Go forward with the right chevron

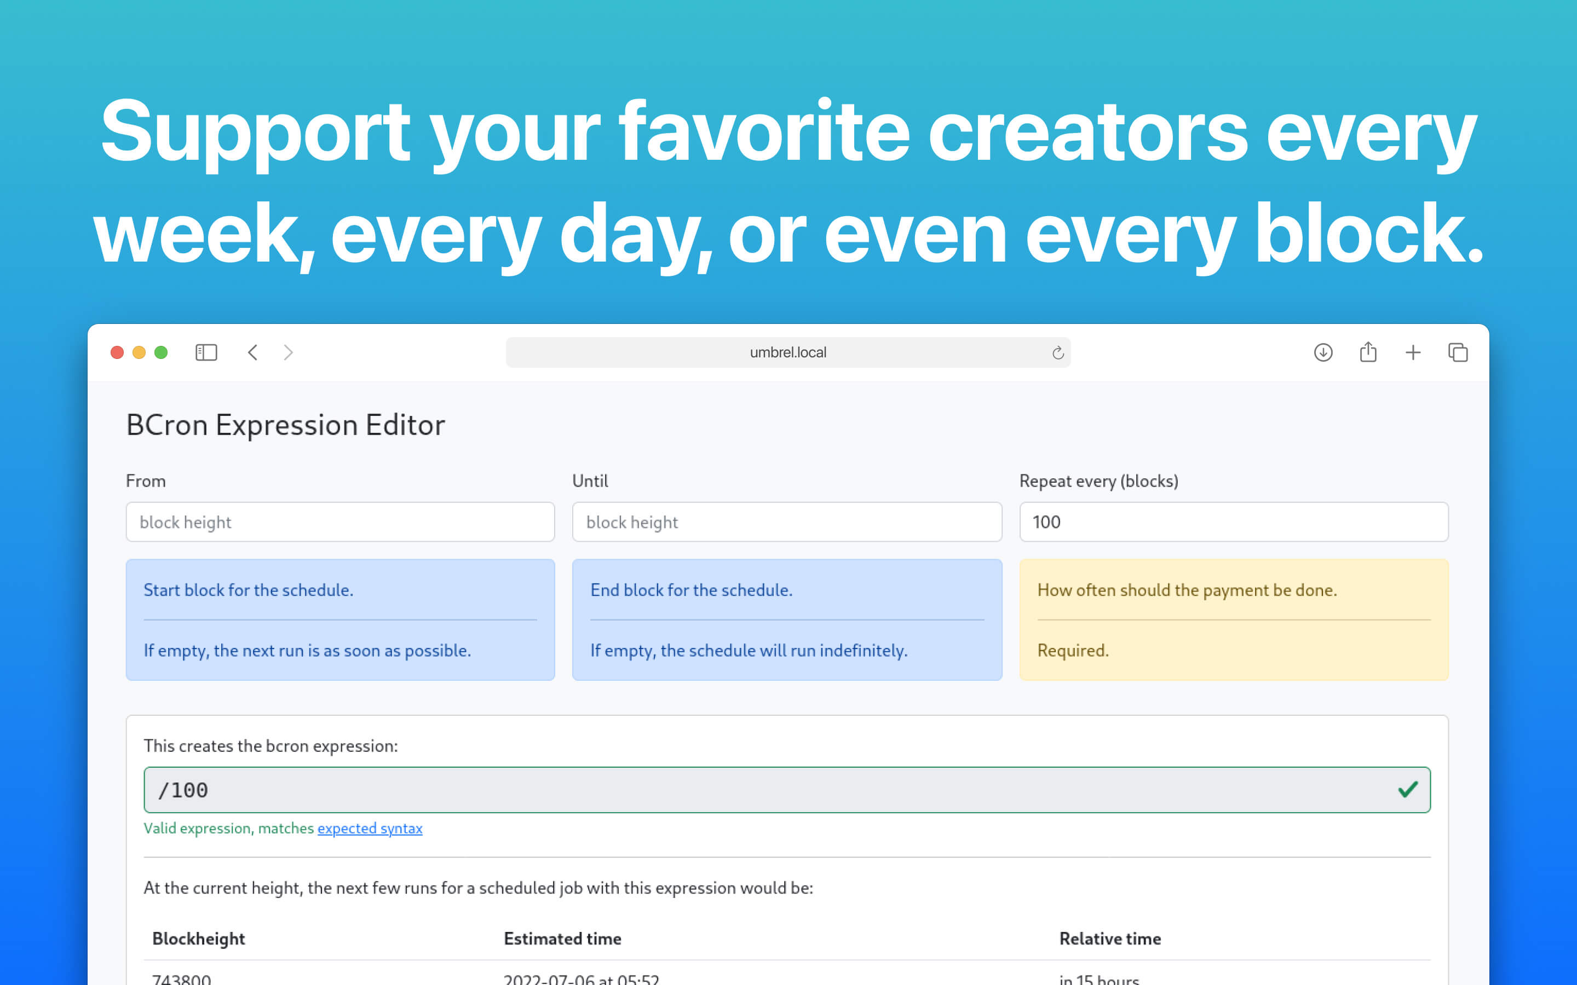pyautogui.click(x=289, y=352)
